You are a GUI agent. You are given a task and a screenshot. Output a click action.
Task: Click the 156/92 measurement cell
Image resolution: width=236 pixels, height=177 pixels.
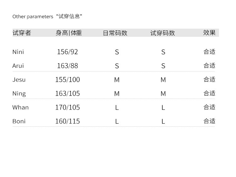coord(67,52)
